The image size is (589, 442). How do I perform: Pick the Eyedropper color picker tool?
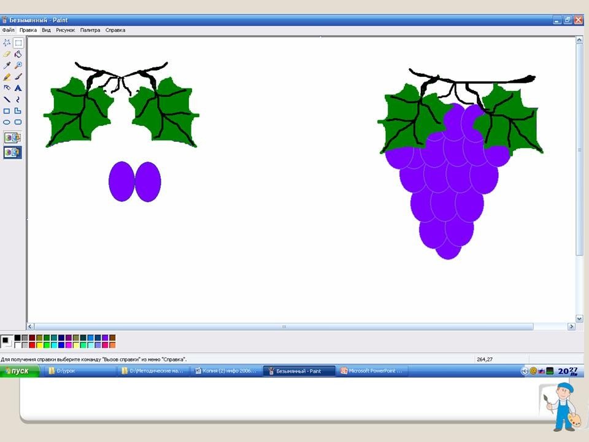(x=6, y=66)
